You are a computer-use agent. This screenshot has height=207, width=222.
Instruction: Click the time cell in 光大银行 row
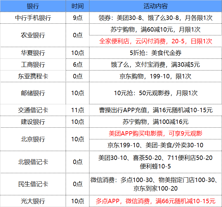(78, 201)
